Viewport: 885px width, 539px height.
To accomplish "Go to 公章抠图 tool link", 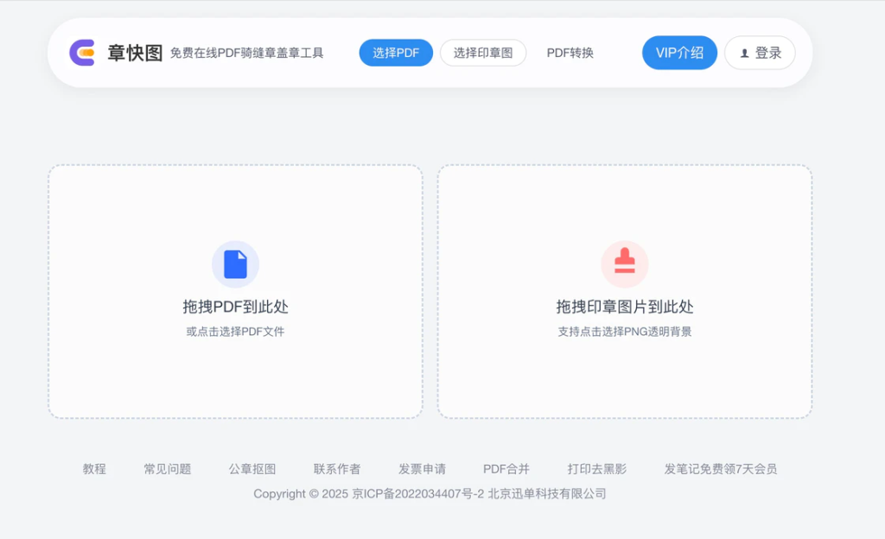I will tap(252, 469).
